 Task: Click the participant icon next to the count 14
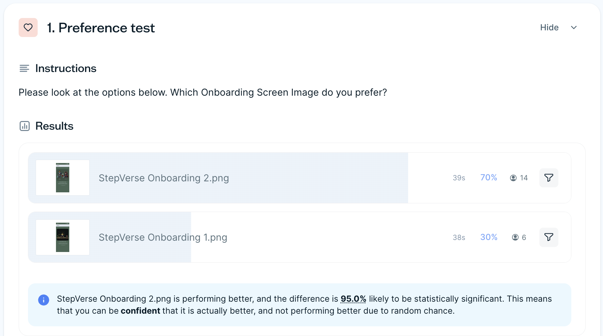[x=513, y=178]
